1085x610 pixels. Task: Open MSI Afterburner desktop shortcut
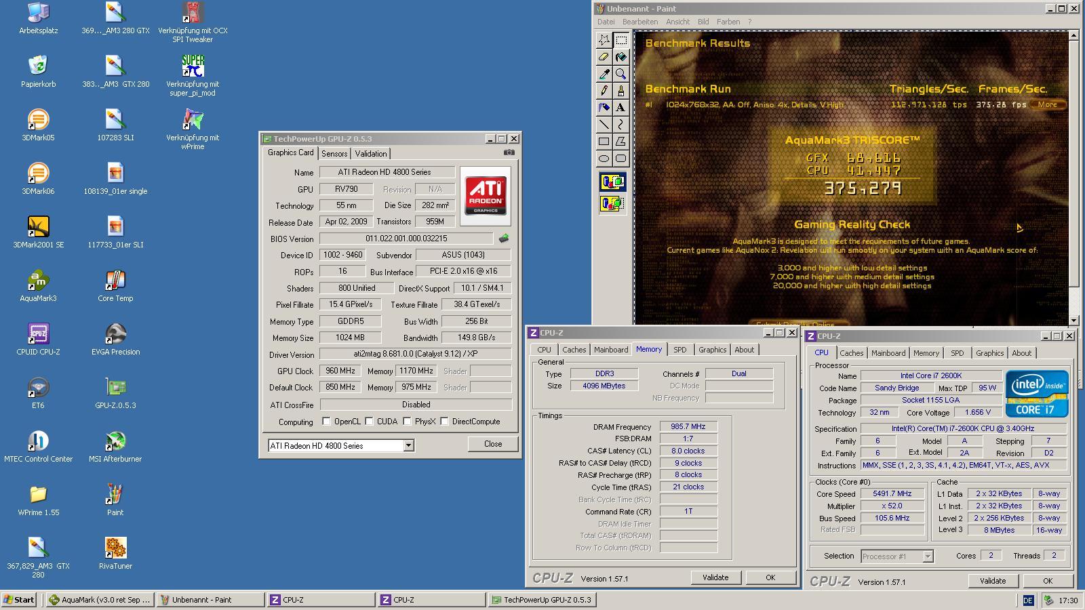coord(115,446)
